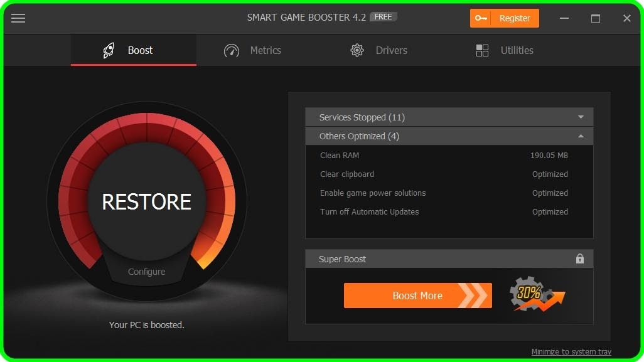Screen dimensions: 644x362
Task: Click the Others Optimized (4) header
Action: point(449,136)
